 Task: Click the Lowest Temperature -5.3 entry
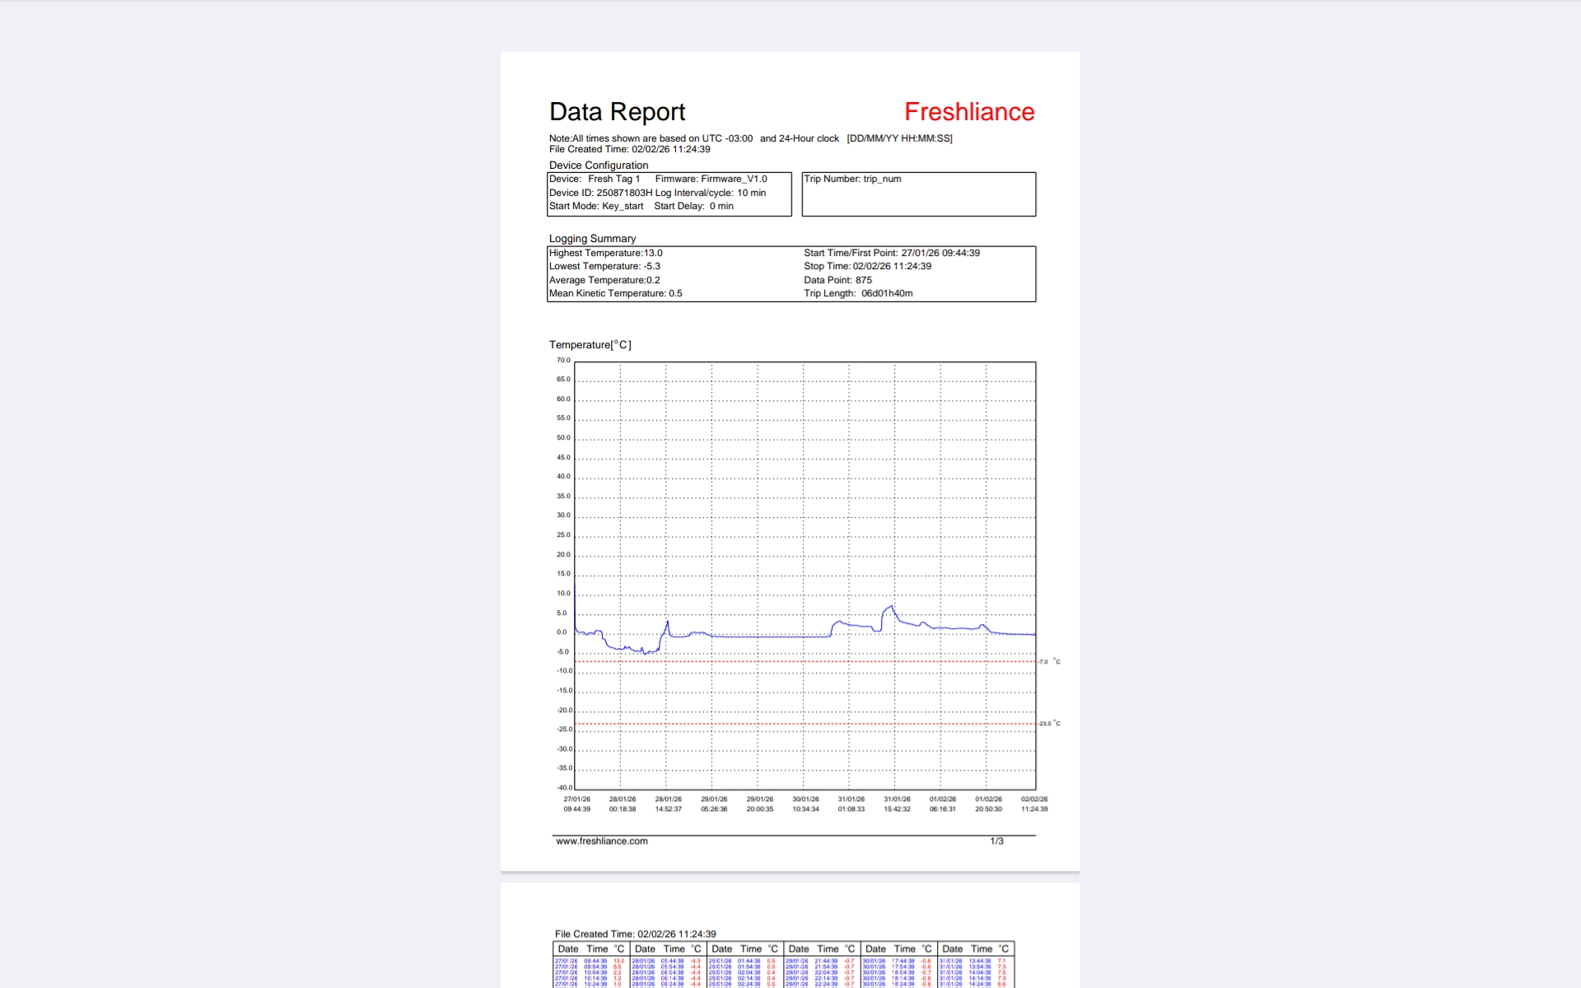604,266
